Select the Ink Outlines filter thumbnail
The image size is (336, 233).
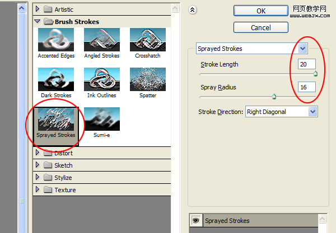[102, 79]
